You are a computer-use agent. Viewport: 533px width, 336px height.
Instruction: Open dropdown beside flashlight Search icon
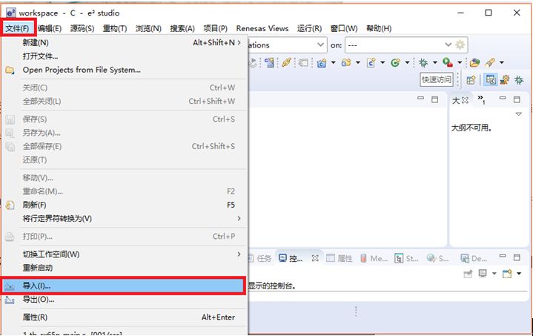coord(501,62)
